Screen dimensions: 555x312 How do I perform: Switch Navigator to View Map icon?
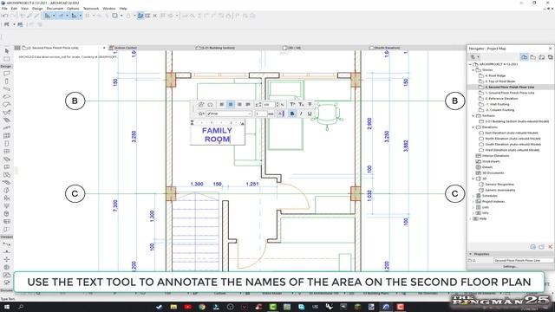coord(533,57)
